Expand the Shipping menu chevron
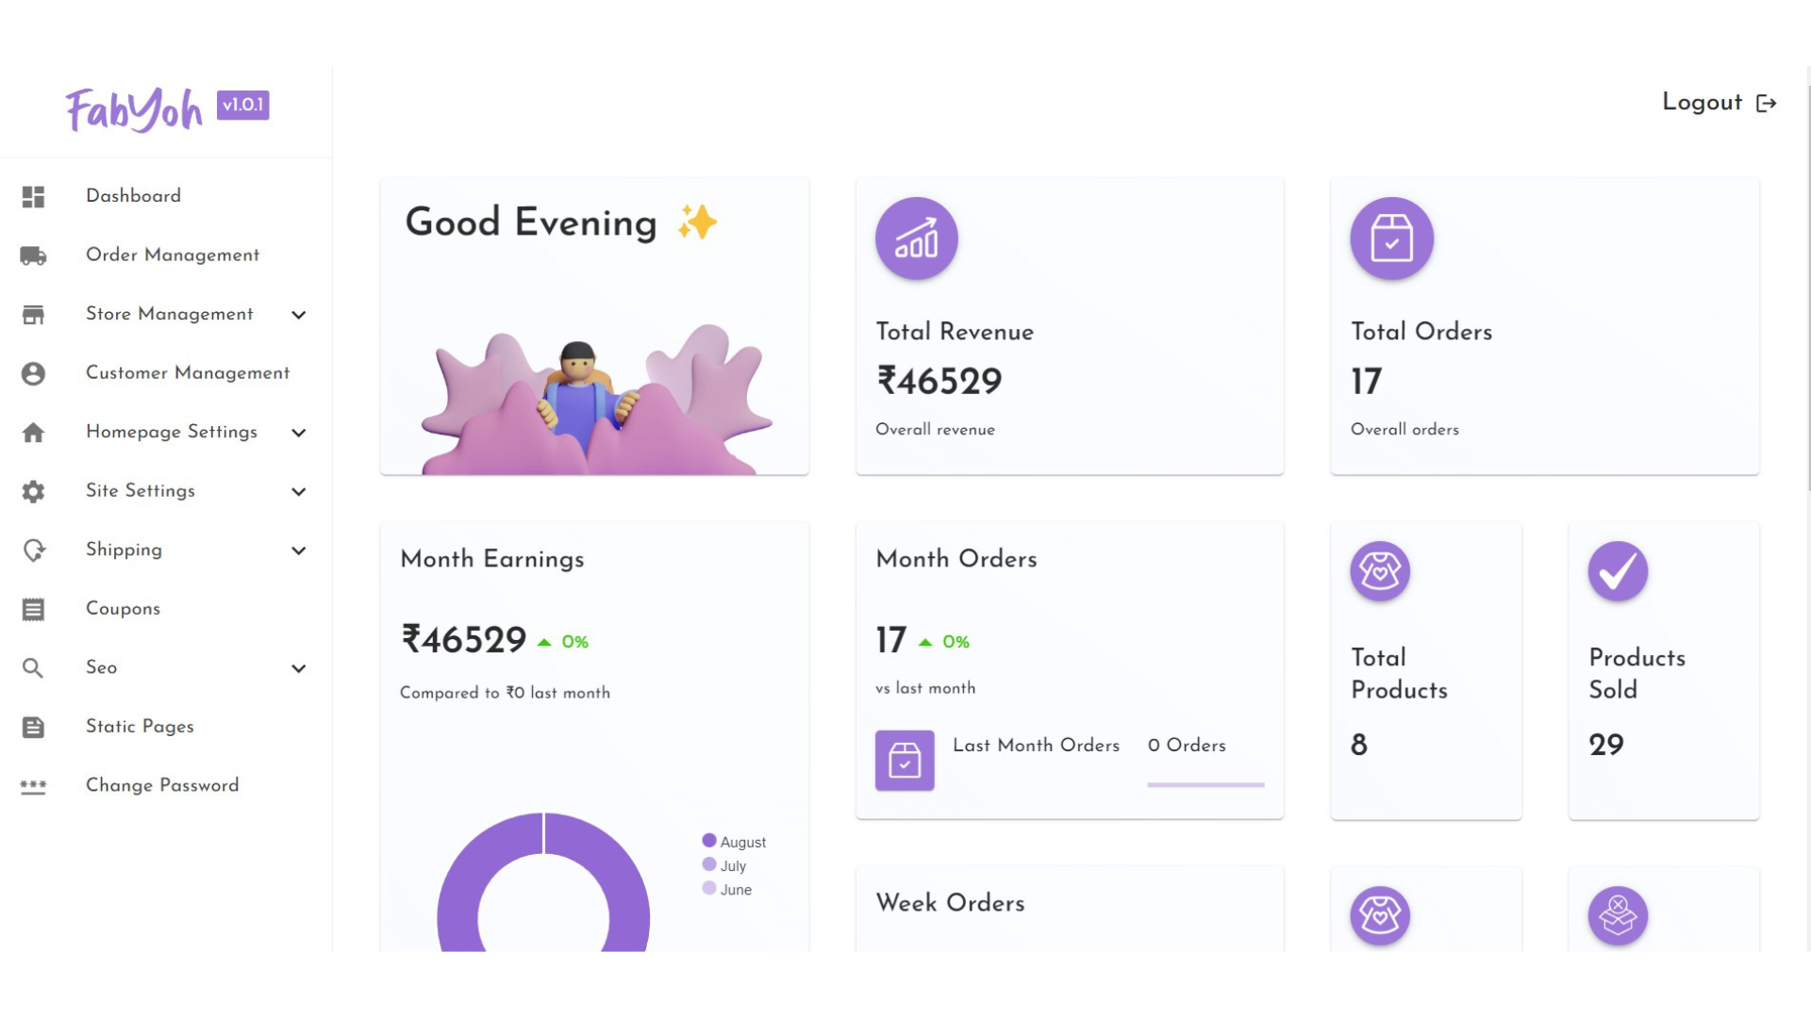1811x1018 pixels. click(x=299, y=550)
